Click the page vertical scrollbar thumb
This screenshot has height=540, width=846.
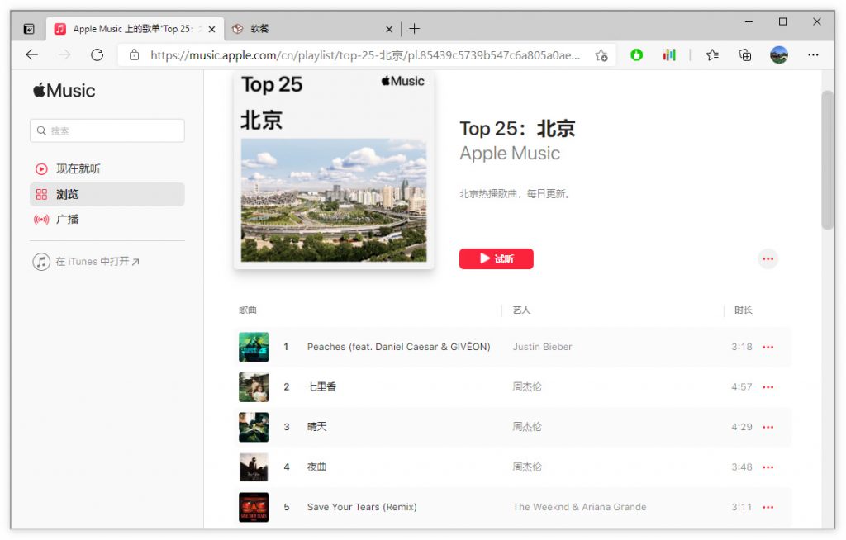click(x=827, y=161)
